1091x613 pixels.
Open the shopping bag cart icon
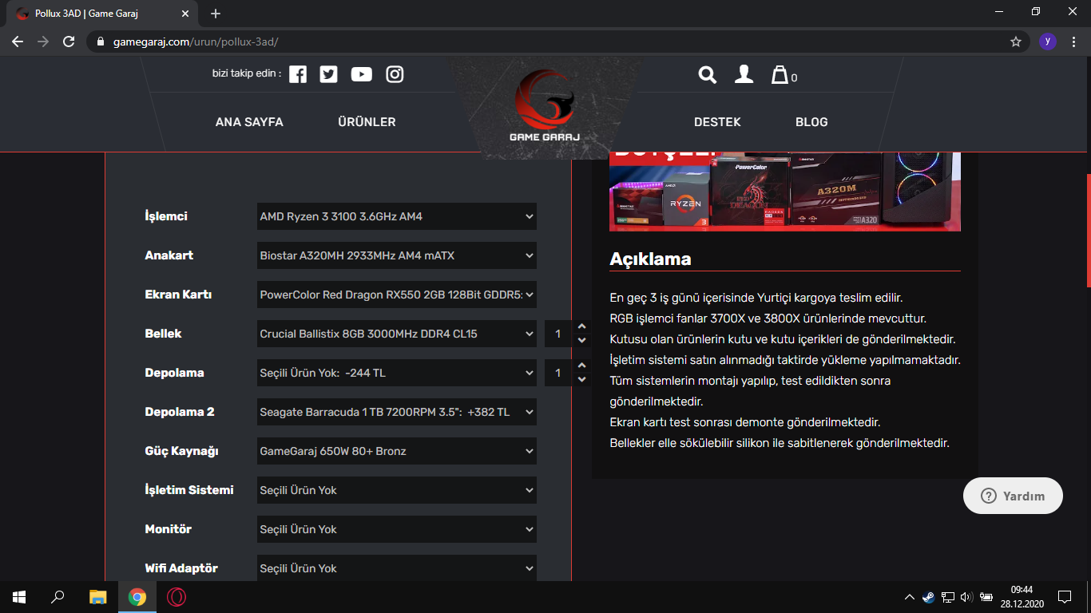point(780,75)
